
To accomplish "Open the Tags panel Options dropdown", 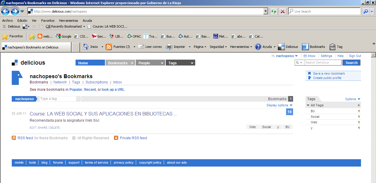I will [353, 99].
